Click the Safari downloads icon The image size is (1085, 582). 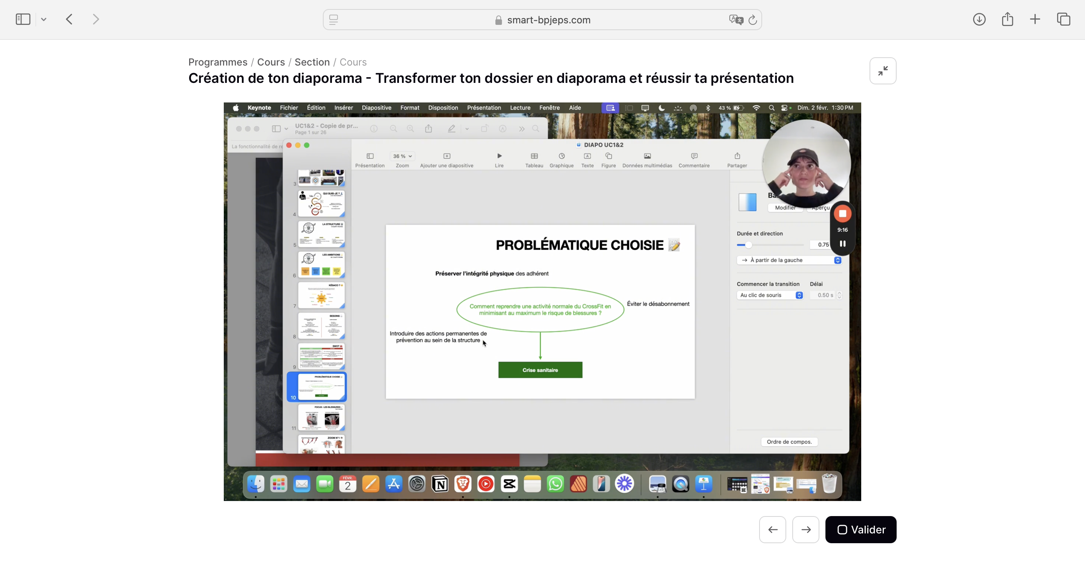coord(979,19)
